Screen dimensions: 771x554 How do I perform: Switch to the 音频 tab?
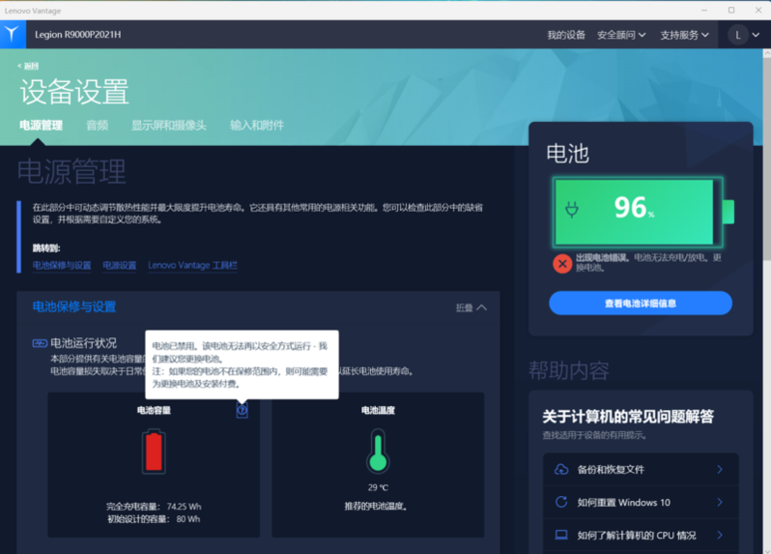pyautogui.click(x=97, y=126)
